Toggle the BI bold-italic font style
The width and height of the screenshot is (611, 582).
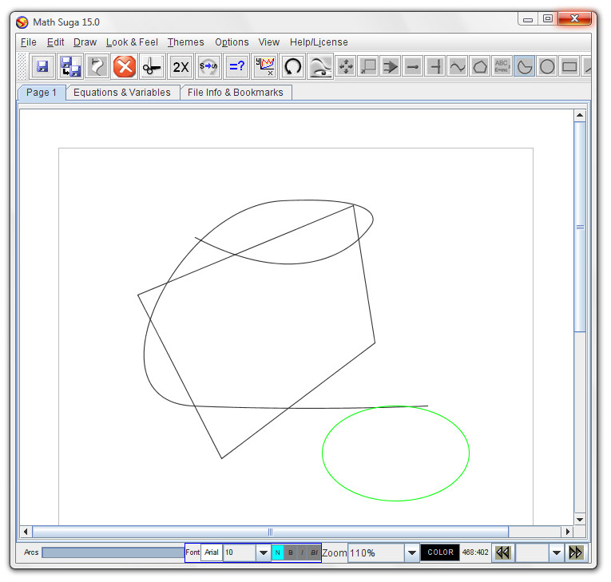pos(314,552)
